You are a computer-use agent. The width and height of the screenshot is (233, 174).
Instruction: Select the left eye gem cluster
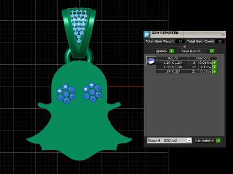pos(66,94)
